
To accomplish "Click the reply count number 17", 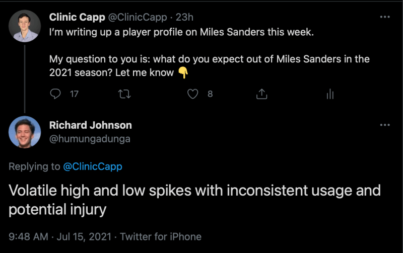I will [x=74, y=94].
